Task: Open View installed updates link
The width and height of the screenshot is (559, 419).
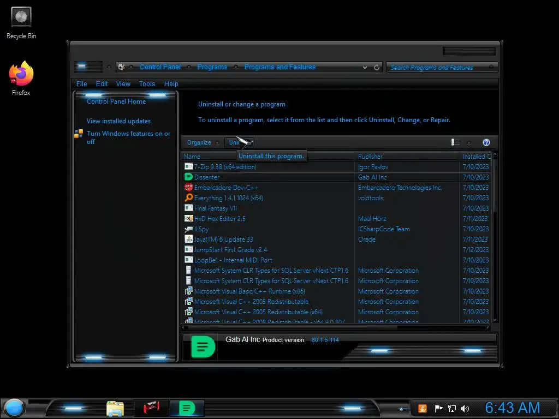Action: tap(118, 121)
